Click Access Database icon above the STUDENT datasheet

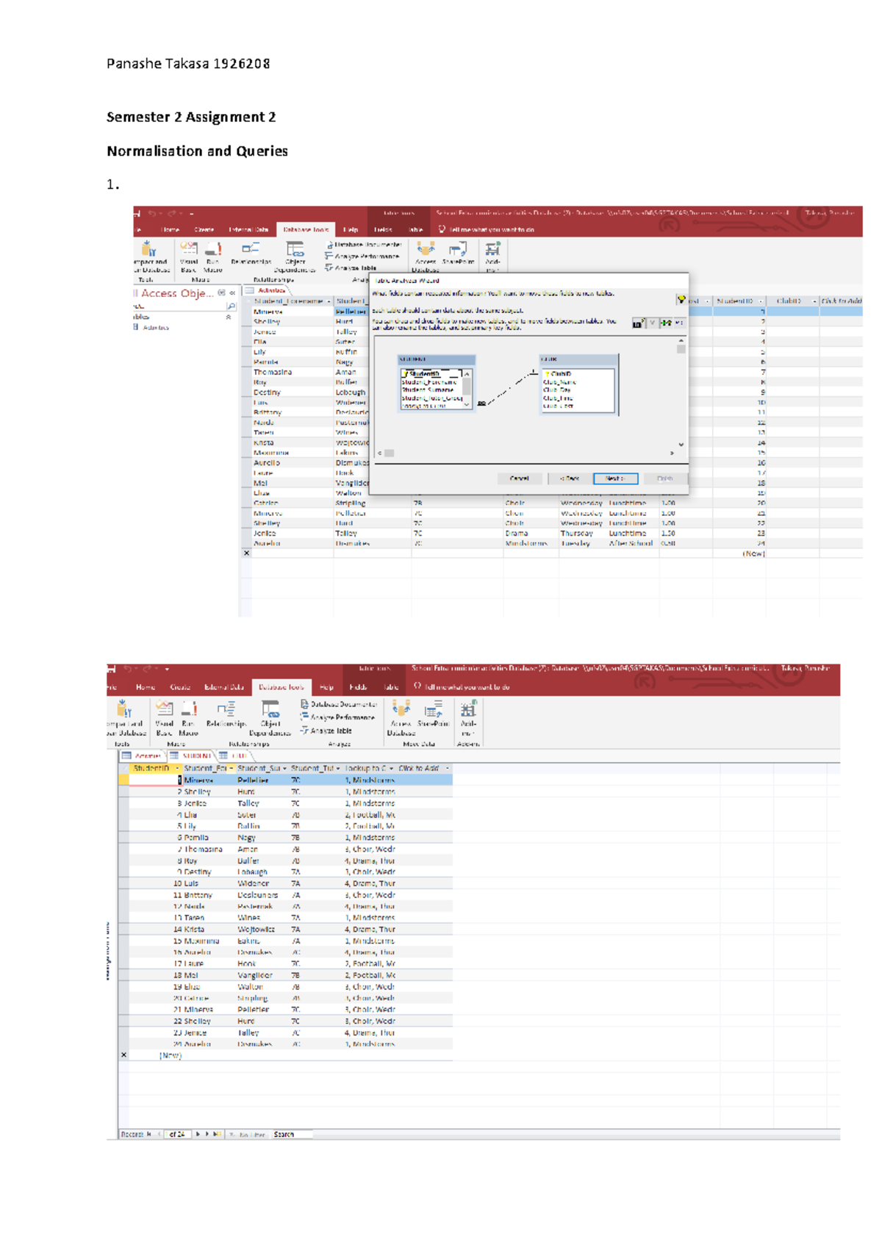(401, 714)
